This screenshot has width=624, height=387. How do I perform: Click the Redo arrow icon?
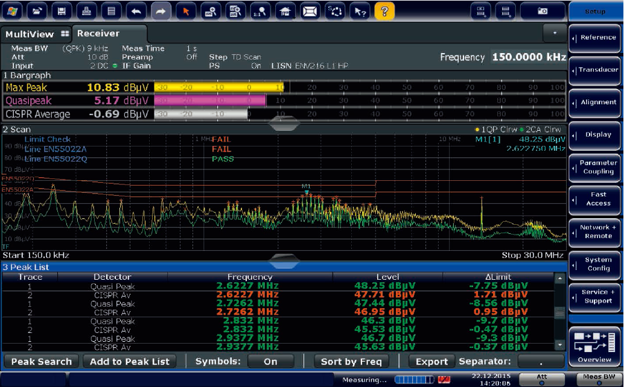coord(161,11)
